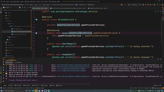Click the Debug bug icon in toolbar
Viewport: 164px width, 92px height.
click(146, 5)
